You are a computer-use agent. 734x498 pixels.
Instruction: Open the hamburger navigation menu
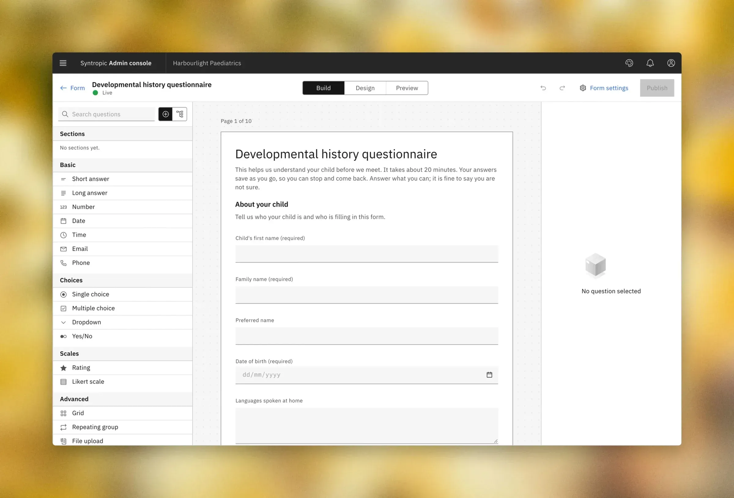click(63, 63)
